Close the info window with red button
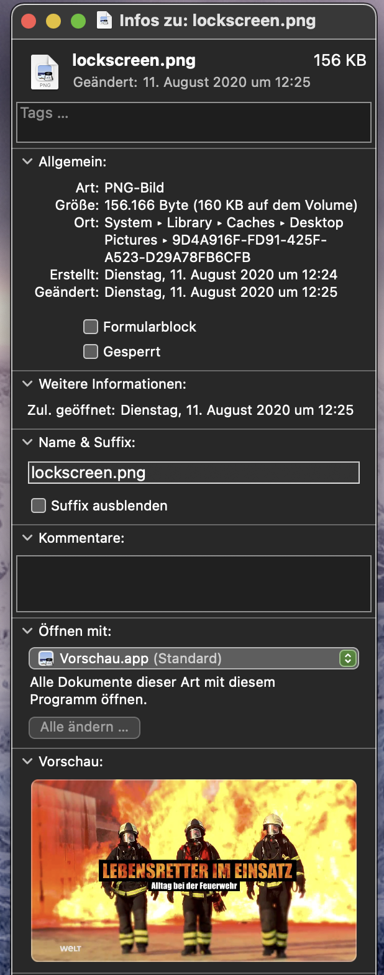Image resolution: width=384 pixels, height=975 pixels. (x=29, y=21)
